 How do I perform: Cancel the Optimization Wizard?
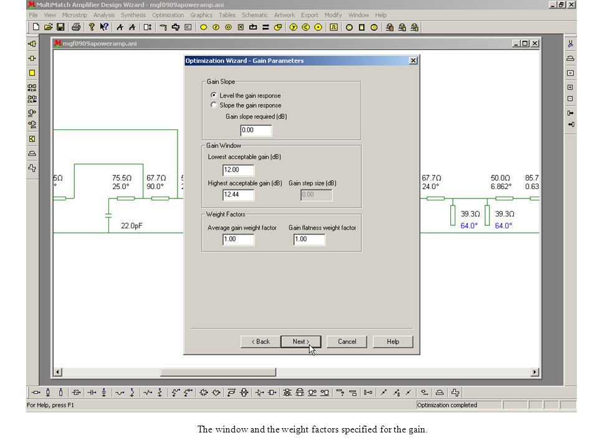[347, 342]
